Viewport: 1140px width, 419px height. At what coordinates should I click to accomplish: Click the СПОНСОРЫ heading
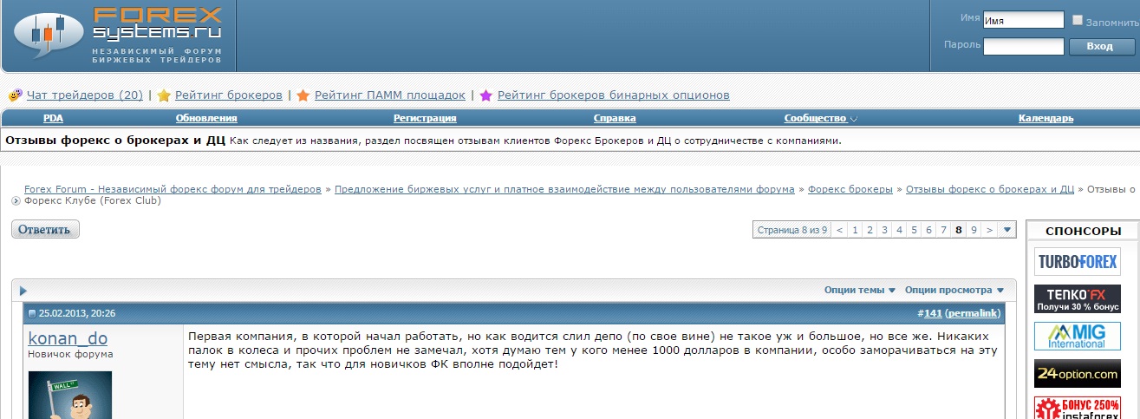pyautogui.click(x=1083, y=231)
